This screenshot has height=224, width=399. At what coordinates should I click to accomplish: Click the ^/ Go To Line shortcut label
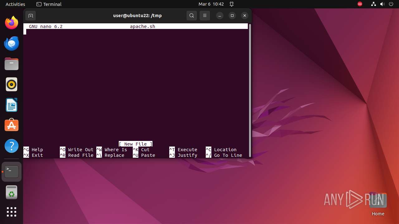click(x=224, y=155)
